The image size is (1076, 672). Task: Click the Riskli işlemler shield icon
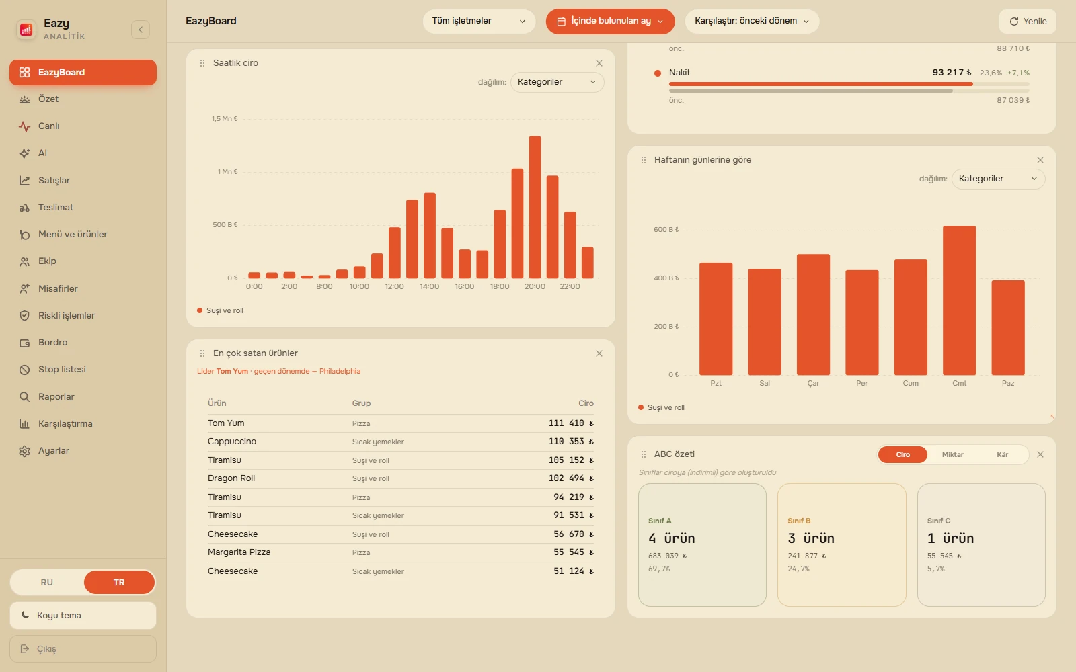coord(25,316)
